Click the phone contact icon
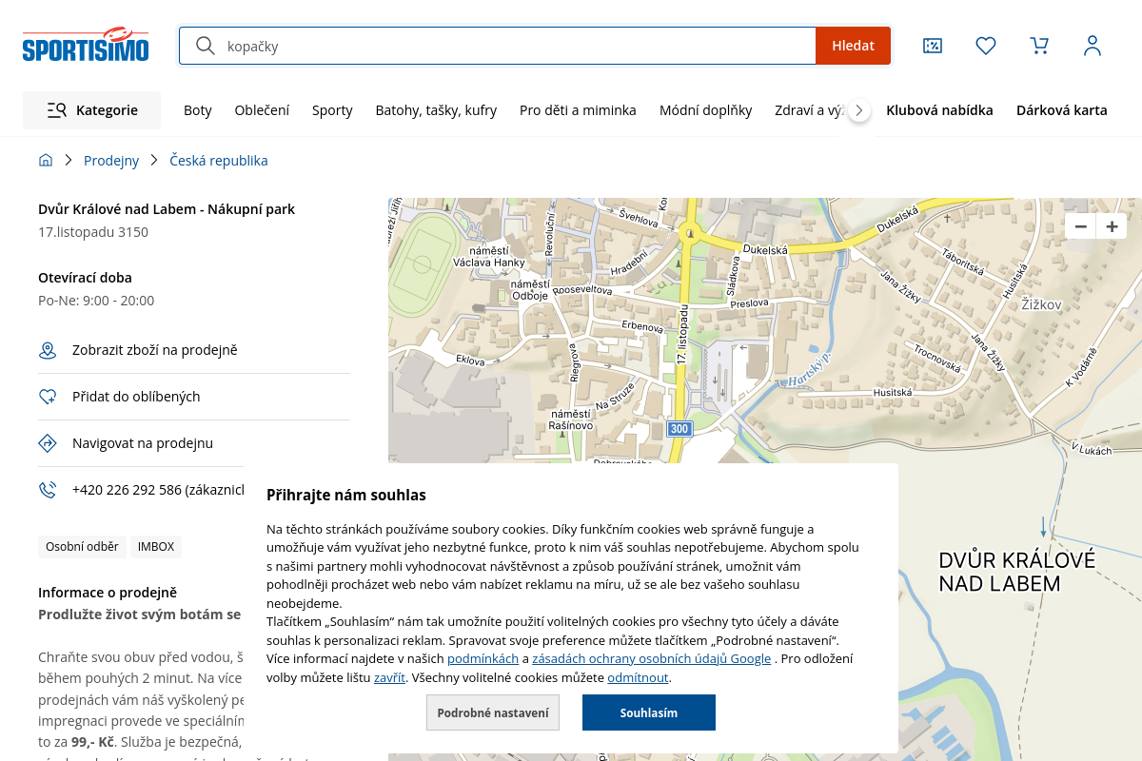Viewport: 1142px width, 761px height. tap(48, 490)
